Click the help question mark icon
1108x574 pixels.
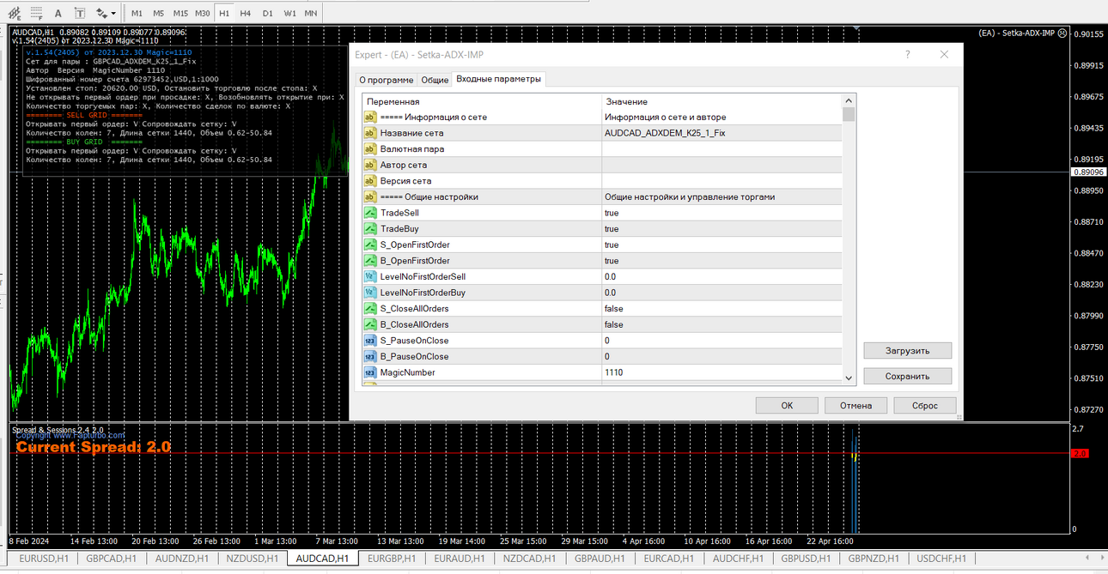[x=908, y=54]
